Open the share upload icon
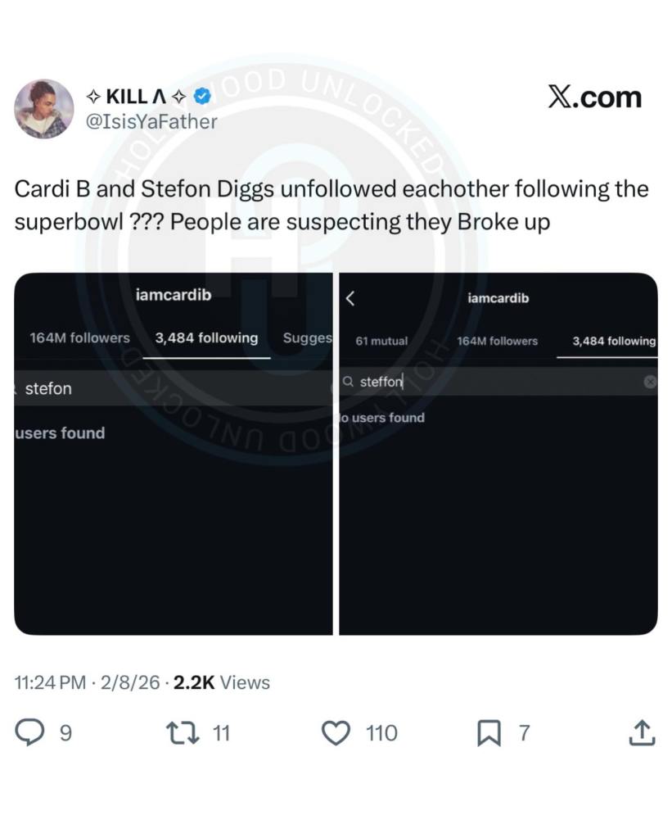The width and height of the screenshot is (672, 838). (642, 732)
